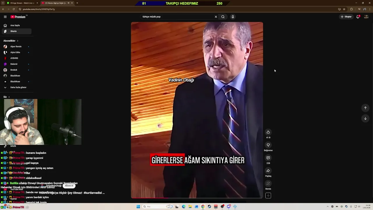Viewport: 373px width, 210px height.
Task: Like the Short video
Action: [268, 132]
